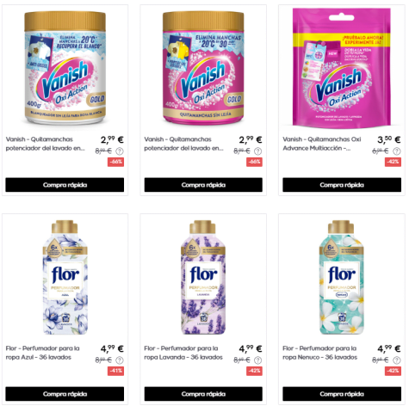Open price info icon for pink Vanish Gold
The image size is (409, 406).
click(x=258, y=151)
